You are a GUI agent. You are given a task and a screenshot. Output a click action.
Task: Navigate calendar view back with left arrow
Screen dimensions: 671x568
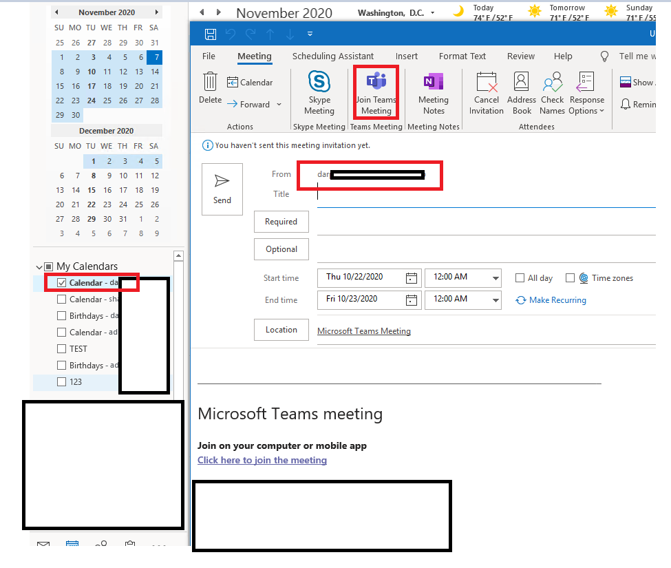coord(202,12)
